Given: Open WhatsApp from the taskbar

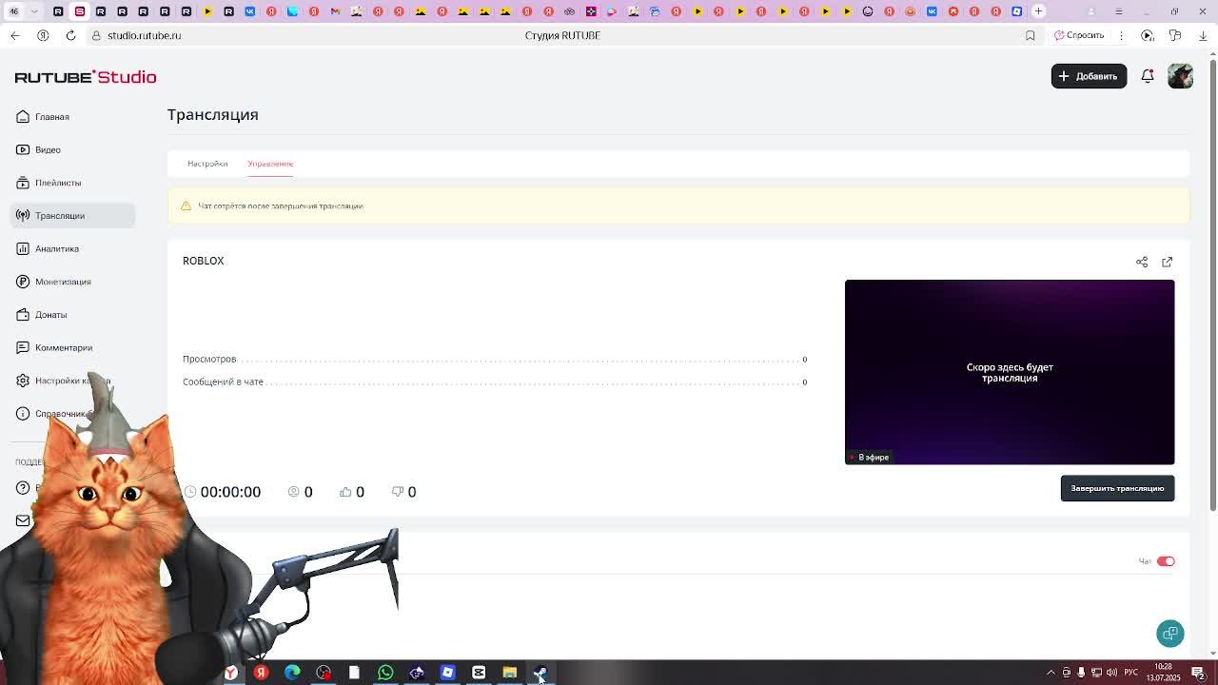Looking at the screenshot, I should 385,673.
